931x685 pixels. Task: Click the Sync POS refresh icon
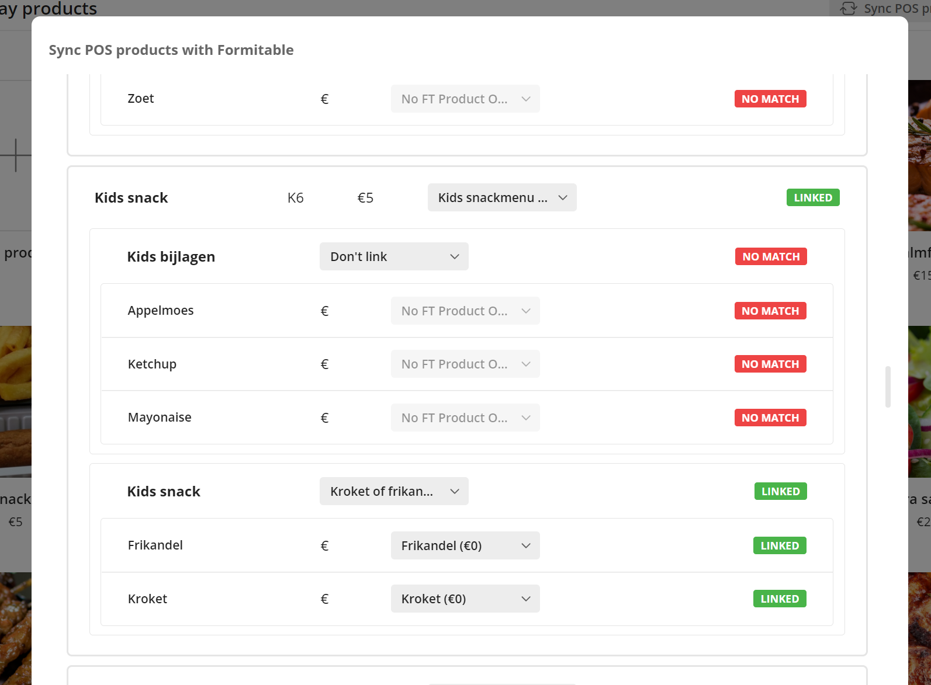tap(848, 8)
